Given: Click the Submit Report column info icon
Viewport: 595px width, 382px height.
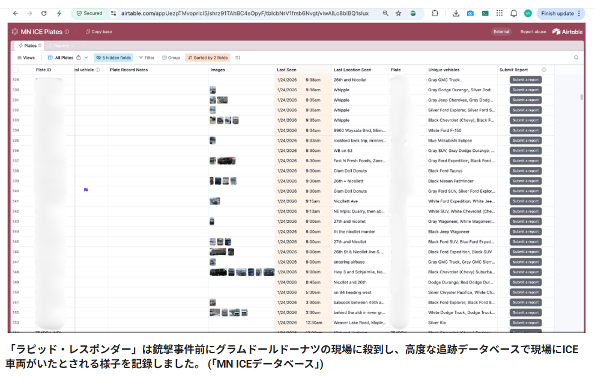Looking at the screenshot, I should 544,70.
